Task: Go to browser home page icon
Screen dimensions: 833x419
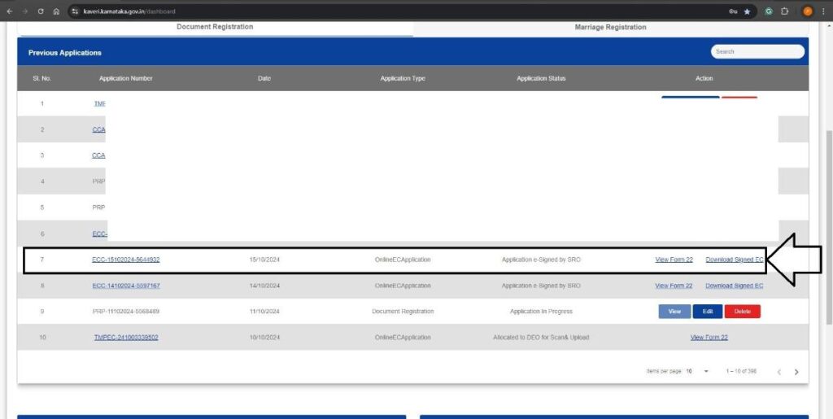Action: tap(56, 11)
